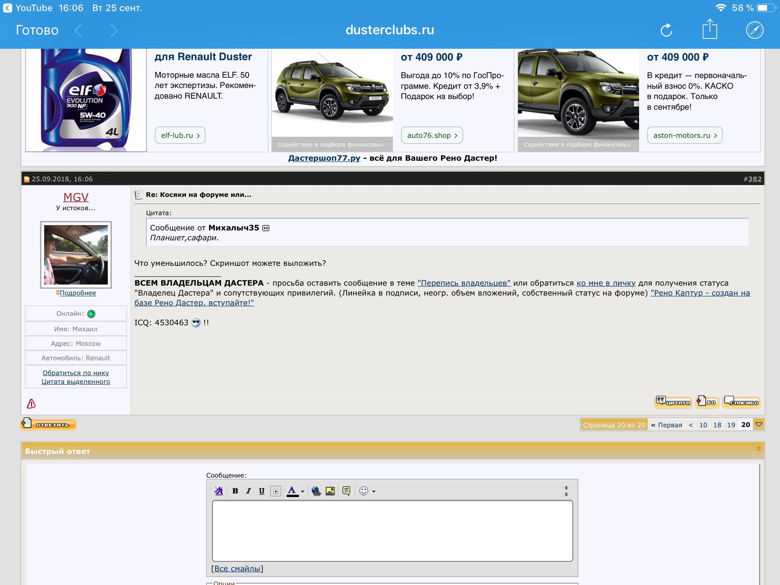
Task: Tap the ELF oil canister ad image
Action: pyautogui.click(x=86, y=100)
